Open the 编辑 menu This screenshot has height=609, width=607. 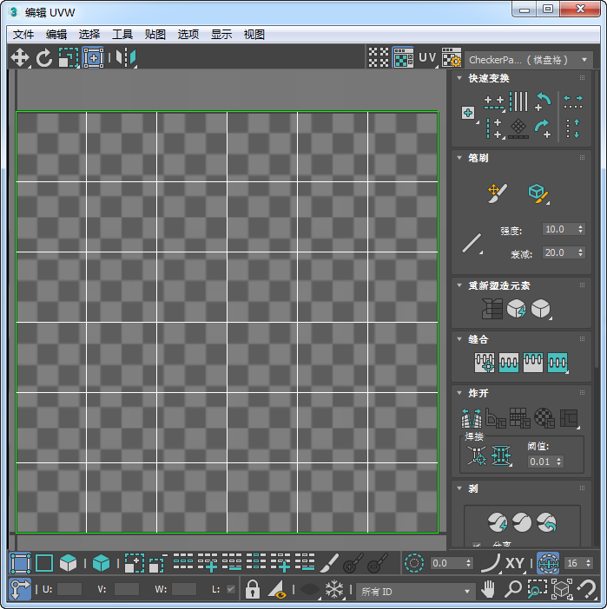click(x=56, y=35)
